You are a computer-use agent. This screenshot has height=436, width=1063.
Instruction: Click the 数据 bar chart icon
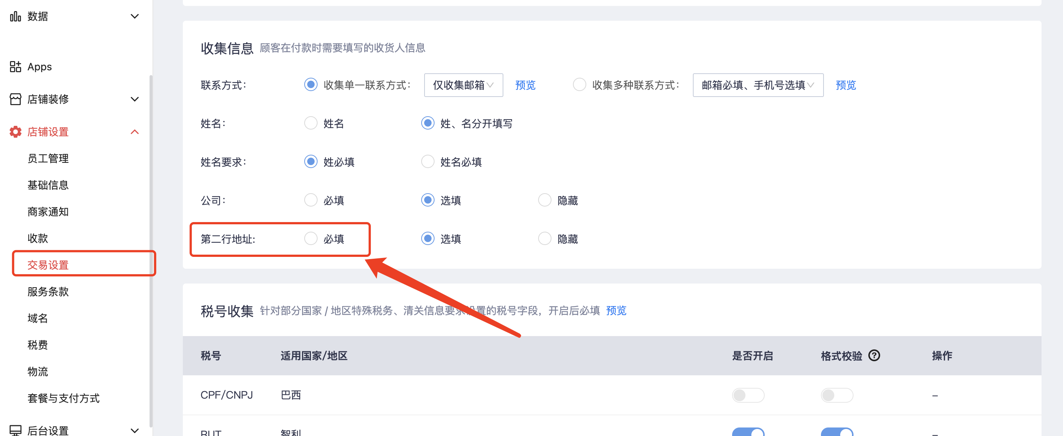[x=15, y=17]
